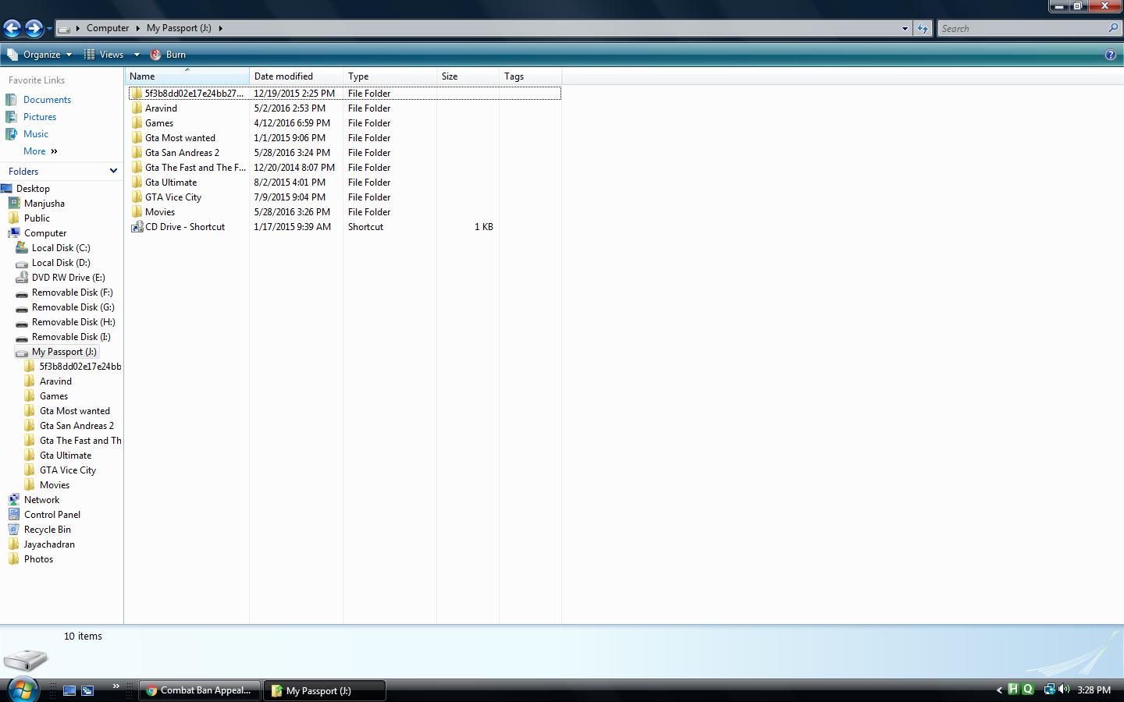Select Public folder in tree
Viewport: 1124px width, 702px height.
click(x=37, y=218)
